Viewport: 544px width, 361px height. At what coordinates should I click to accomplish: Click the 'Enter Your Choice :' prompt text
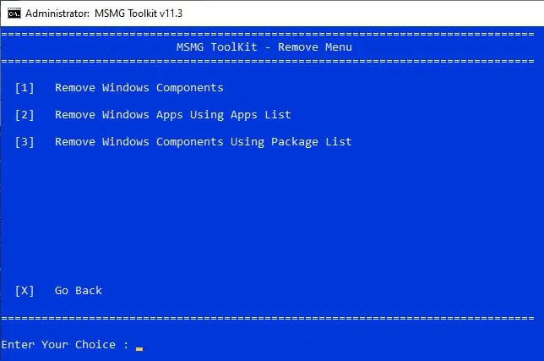click(65, 345)
